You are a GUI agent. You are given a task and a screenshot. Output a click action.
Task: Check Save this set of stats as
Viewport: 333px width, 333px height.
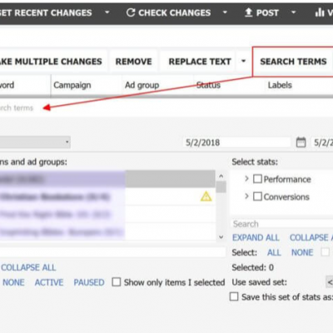(234, 296)
